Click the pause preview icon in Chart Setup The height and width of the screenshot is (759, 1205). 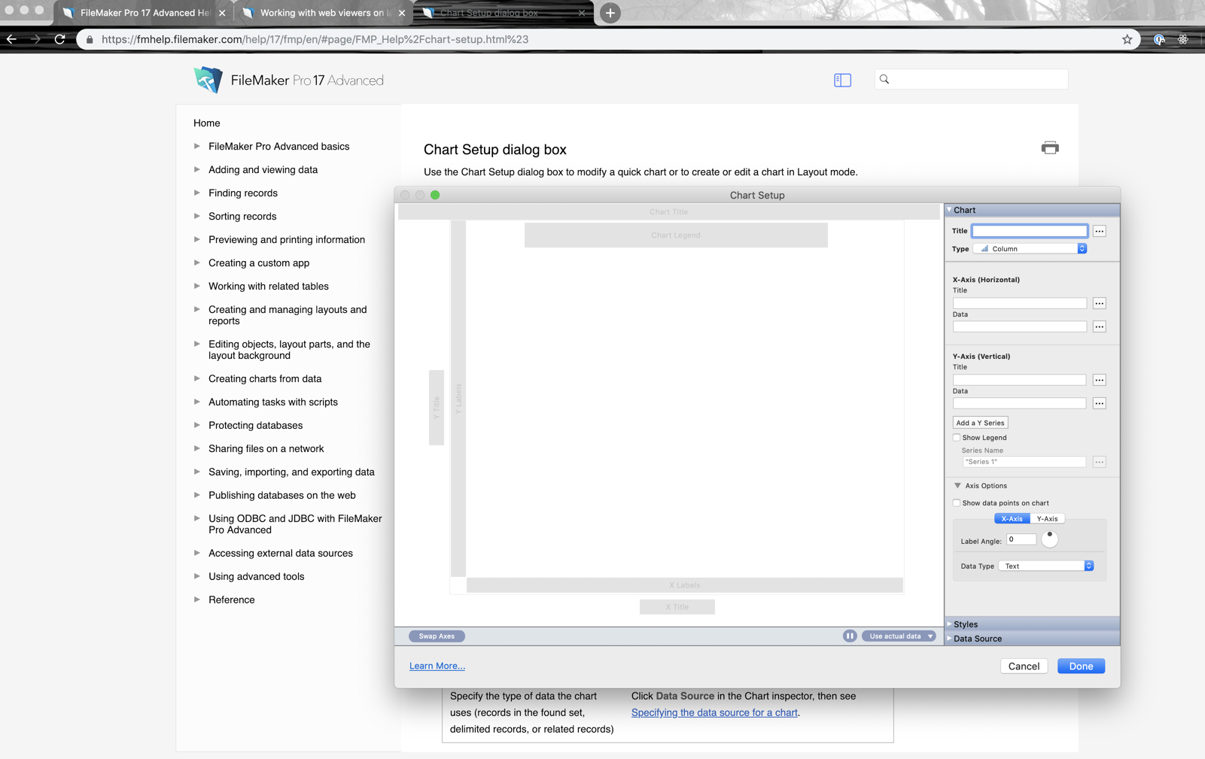[x=850, y=636]
